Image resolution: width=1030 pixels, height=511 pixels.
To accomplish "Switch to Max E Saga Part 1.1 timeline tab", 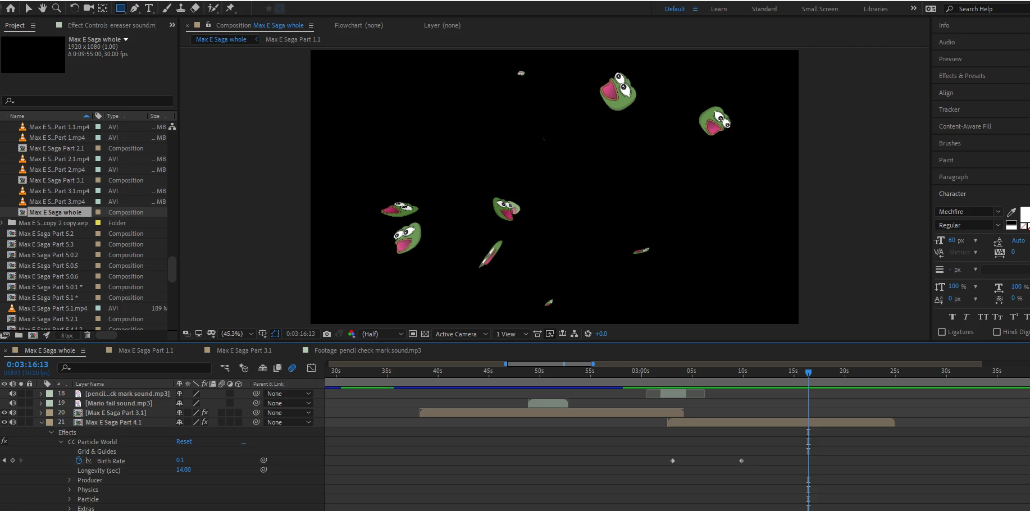I will coord(145,350).
